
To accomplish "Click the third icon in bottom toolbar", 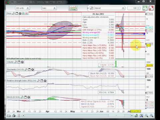I will coord(19,116).
